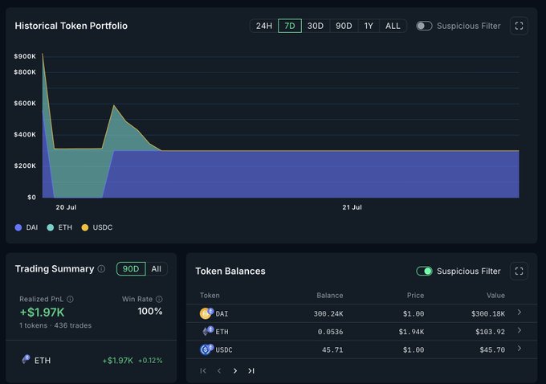The width and height of the screenshot is (546, 384).
Task: Click ETH balance 0.0536
Action: point(330,332)
